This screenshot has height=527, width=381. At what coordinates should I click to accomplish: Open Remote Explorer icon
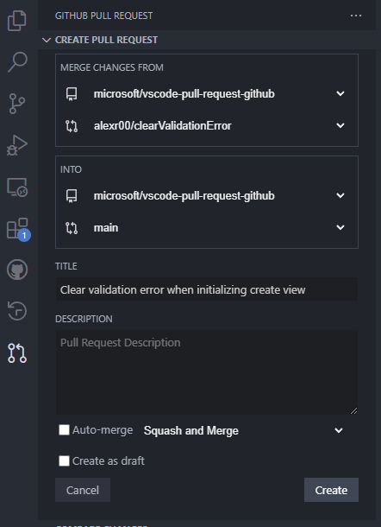tap(17, 187)
